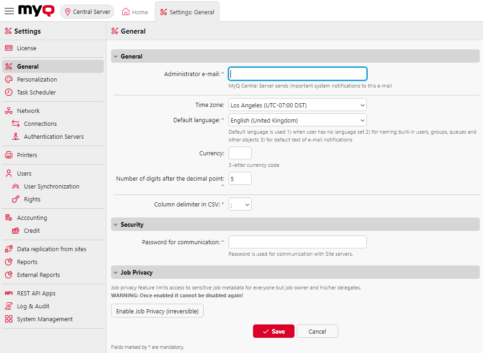Open the hamburger menu icon
The image size is (483, 353).
pos(9,11)
